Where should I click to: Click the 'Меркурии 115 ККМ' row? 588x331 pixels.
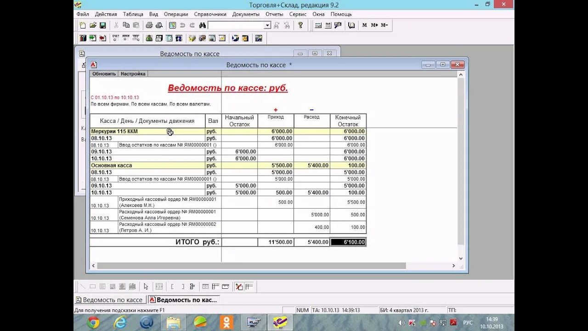pyautogui.click(x=228, y=131)
